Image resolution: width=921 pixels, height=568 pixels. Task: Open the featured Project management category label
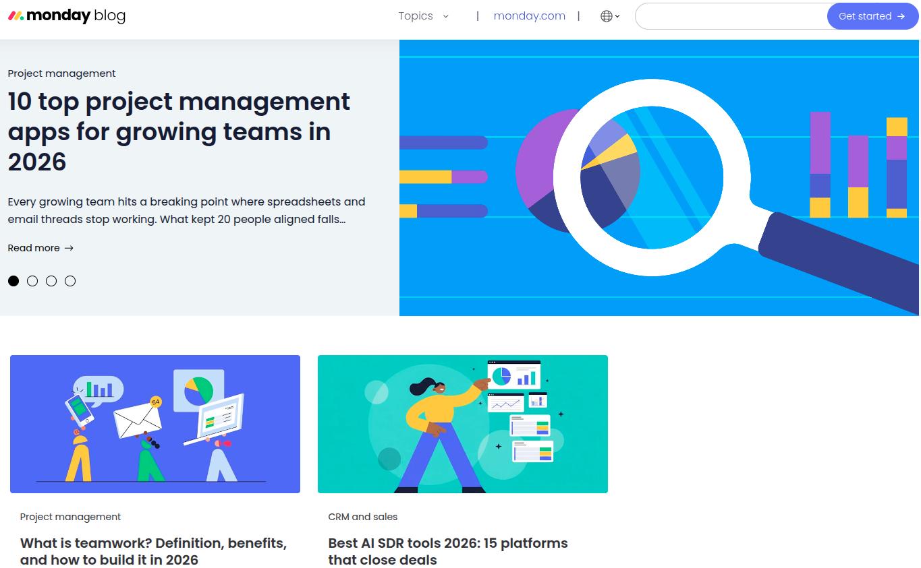pos(61,73)
